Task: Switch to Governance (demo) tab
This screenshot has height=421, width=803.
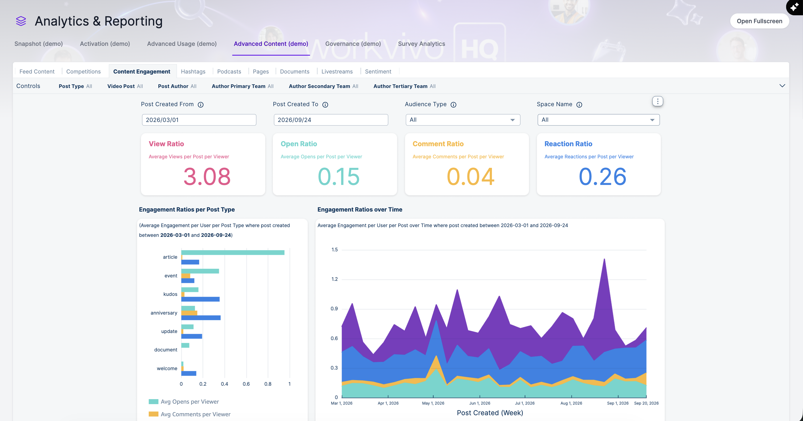Action: pos(353,44)
